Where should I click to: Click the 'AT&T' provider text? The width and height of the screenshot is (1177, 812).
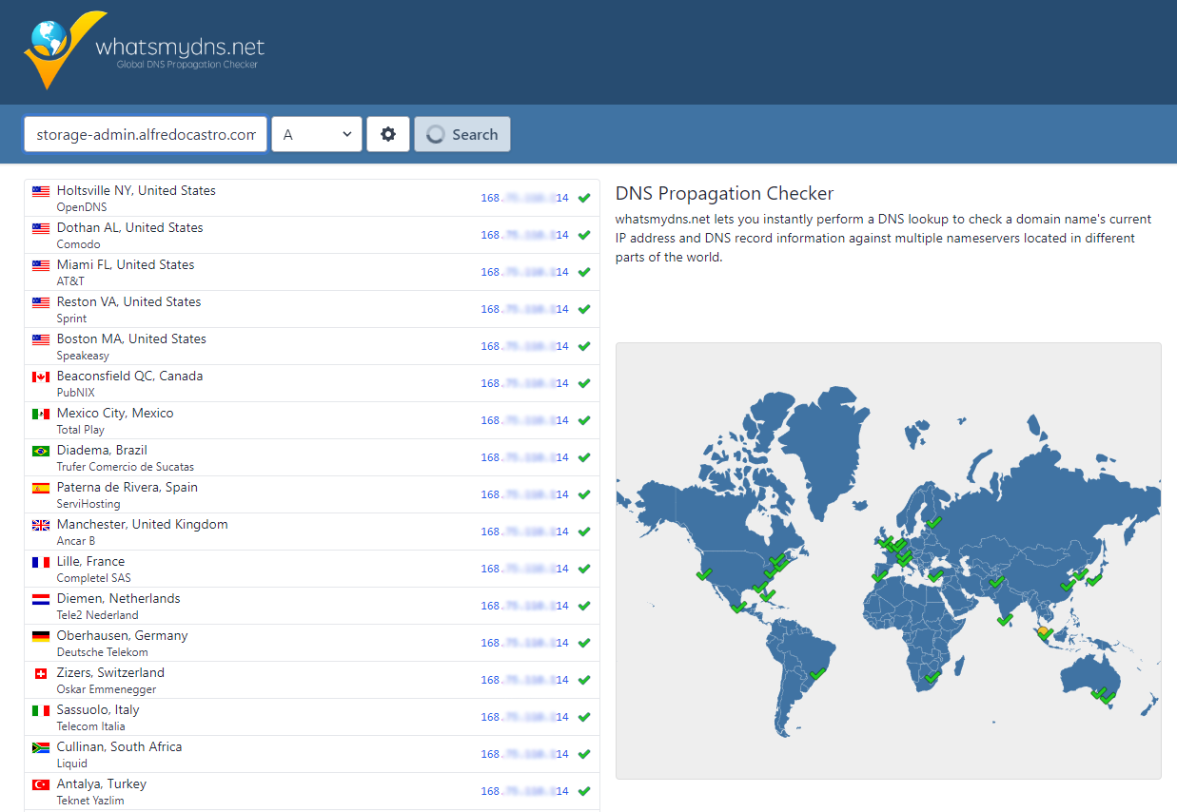70,281
